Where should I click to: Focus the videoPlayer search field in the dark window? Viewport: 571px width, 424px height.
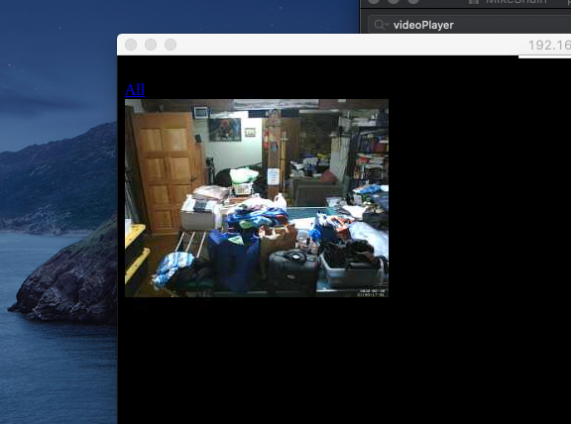point(470,25)
